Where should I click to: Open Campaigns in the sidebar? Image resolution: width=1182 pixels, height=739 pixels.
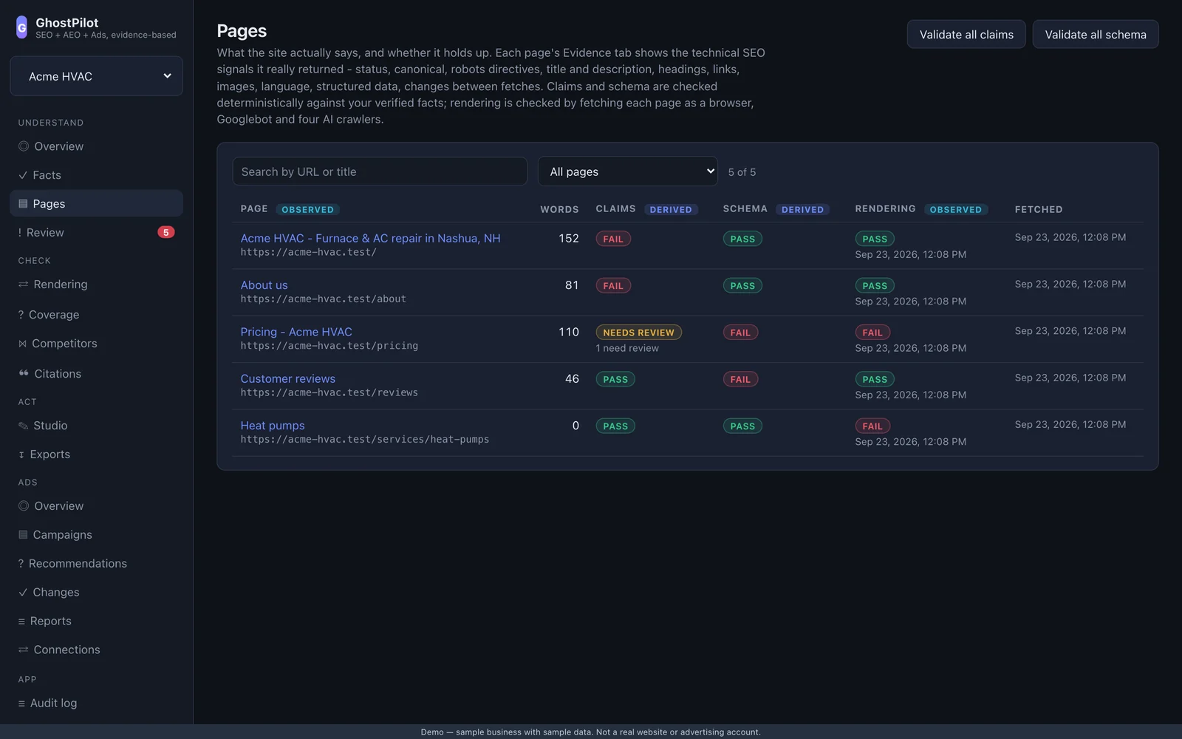click(x=96, y=535)
